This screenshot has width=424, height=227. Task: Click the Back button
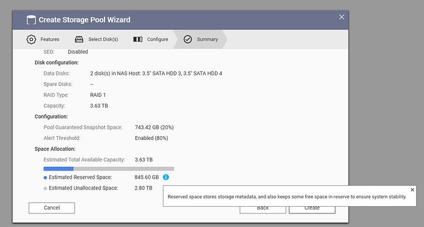point(263,210)
